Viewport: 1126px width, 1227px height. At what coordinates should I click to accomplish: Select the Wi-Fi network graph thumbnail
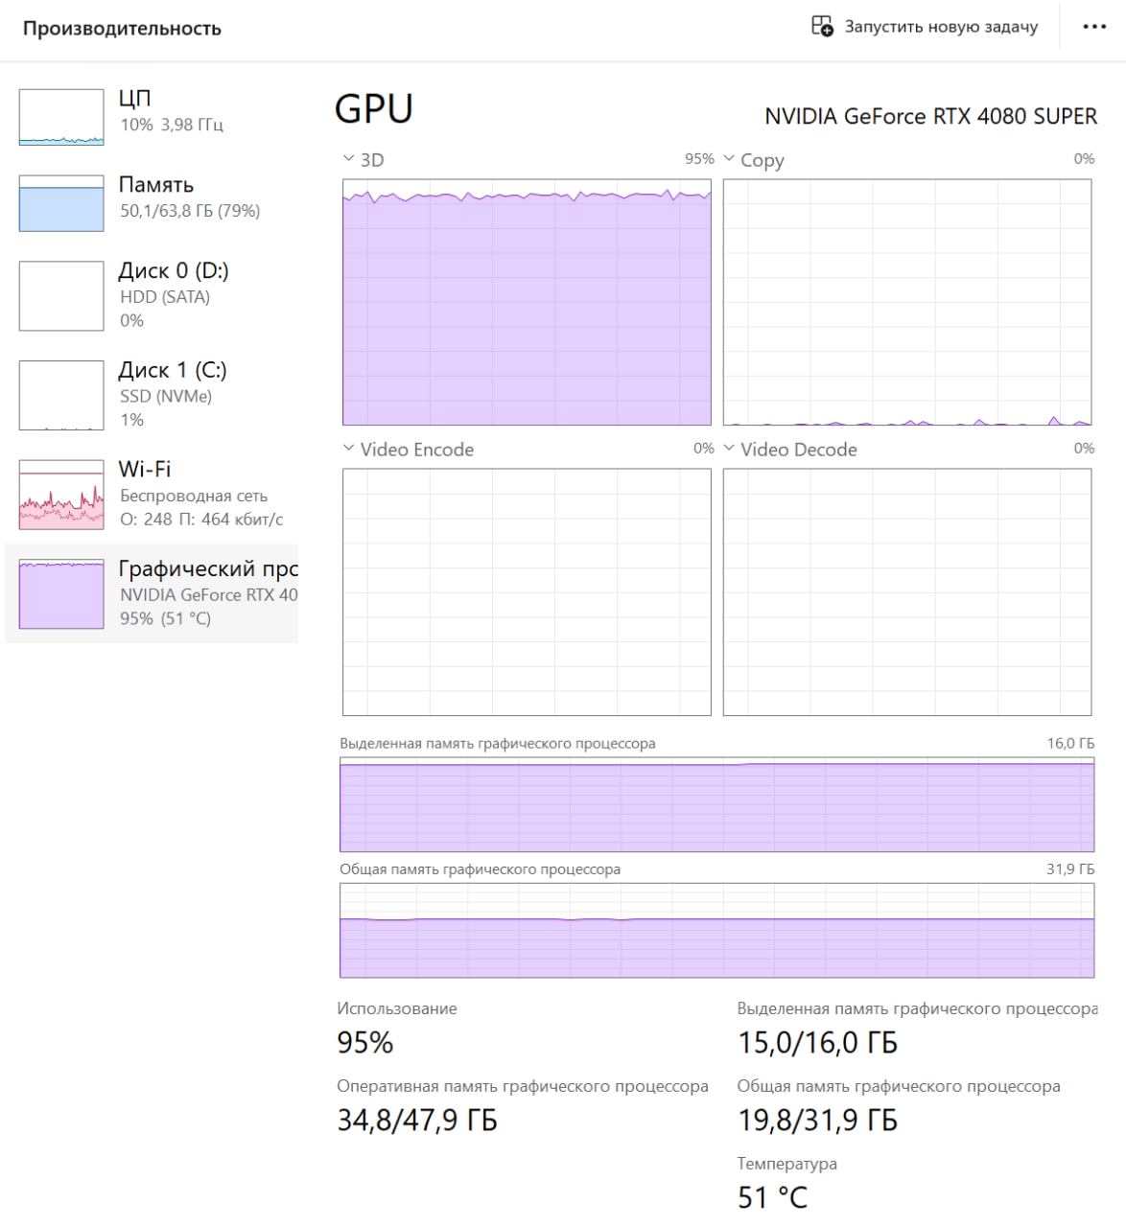click(61, 495)
